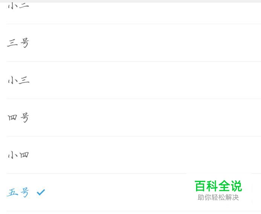Tap the 五号 row between checkmark and watermark
Image resolution: width=261 pixels, height=214 pixels.
[117, 192]
